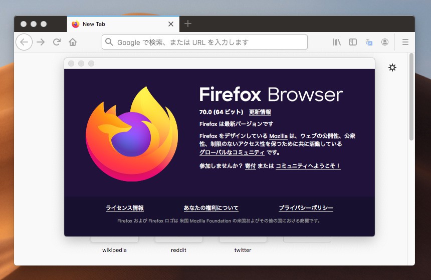
Task: Click the Firefox logo in About dialog
Action: tap(132, 134)
